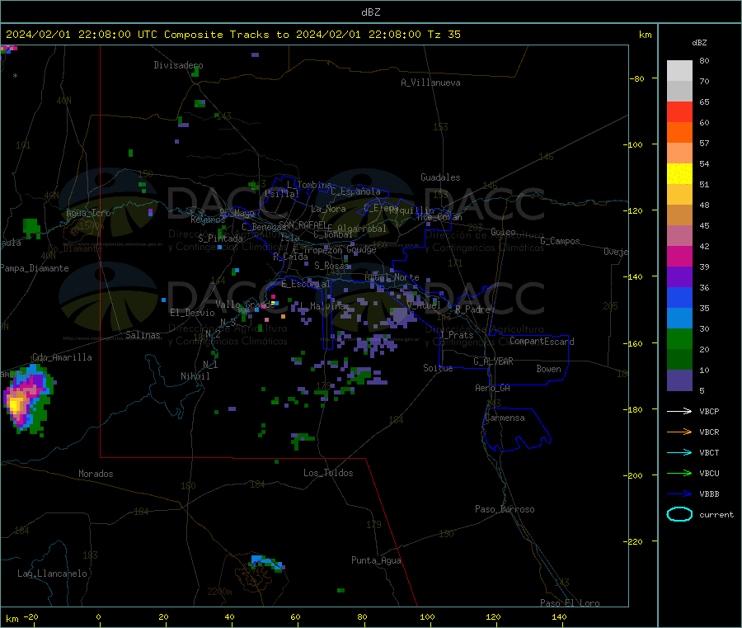The height and width of the screenshot is (628, 742).
Task: Click the cyan VBCT arrow legend icon
Action: pyautogui.click(x=679, y=453)
